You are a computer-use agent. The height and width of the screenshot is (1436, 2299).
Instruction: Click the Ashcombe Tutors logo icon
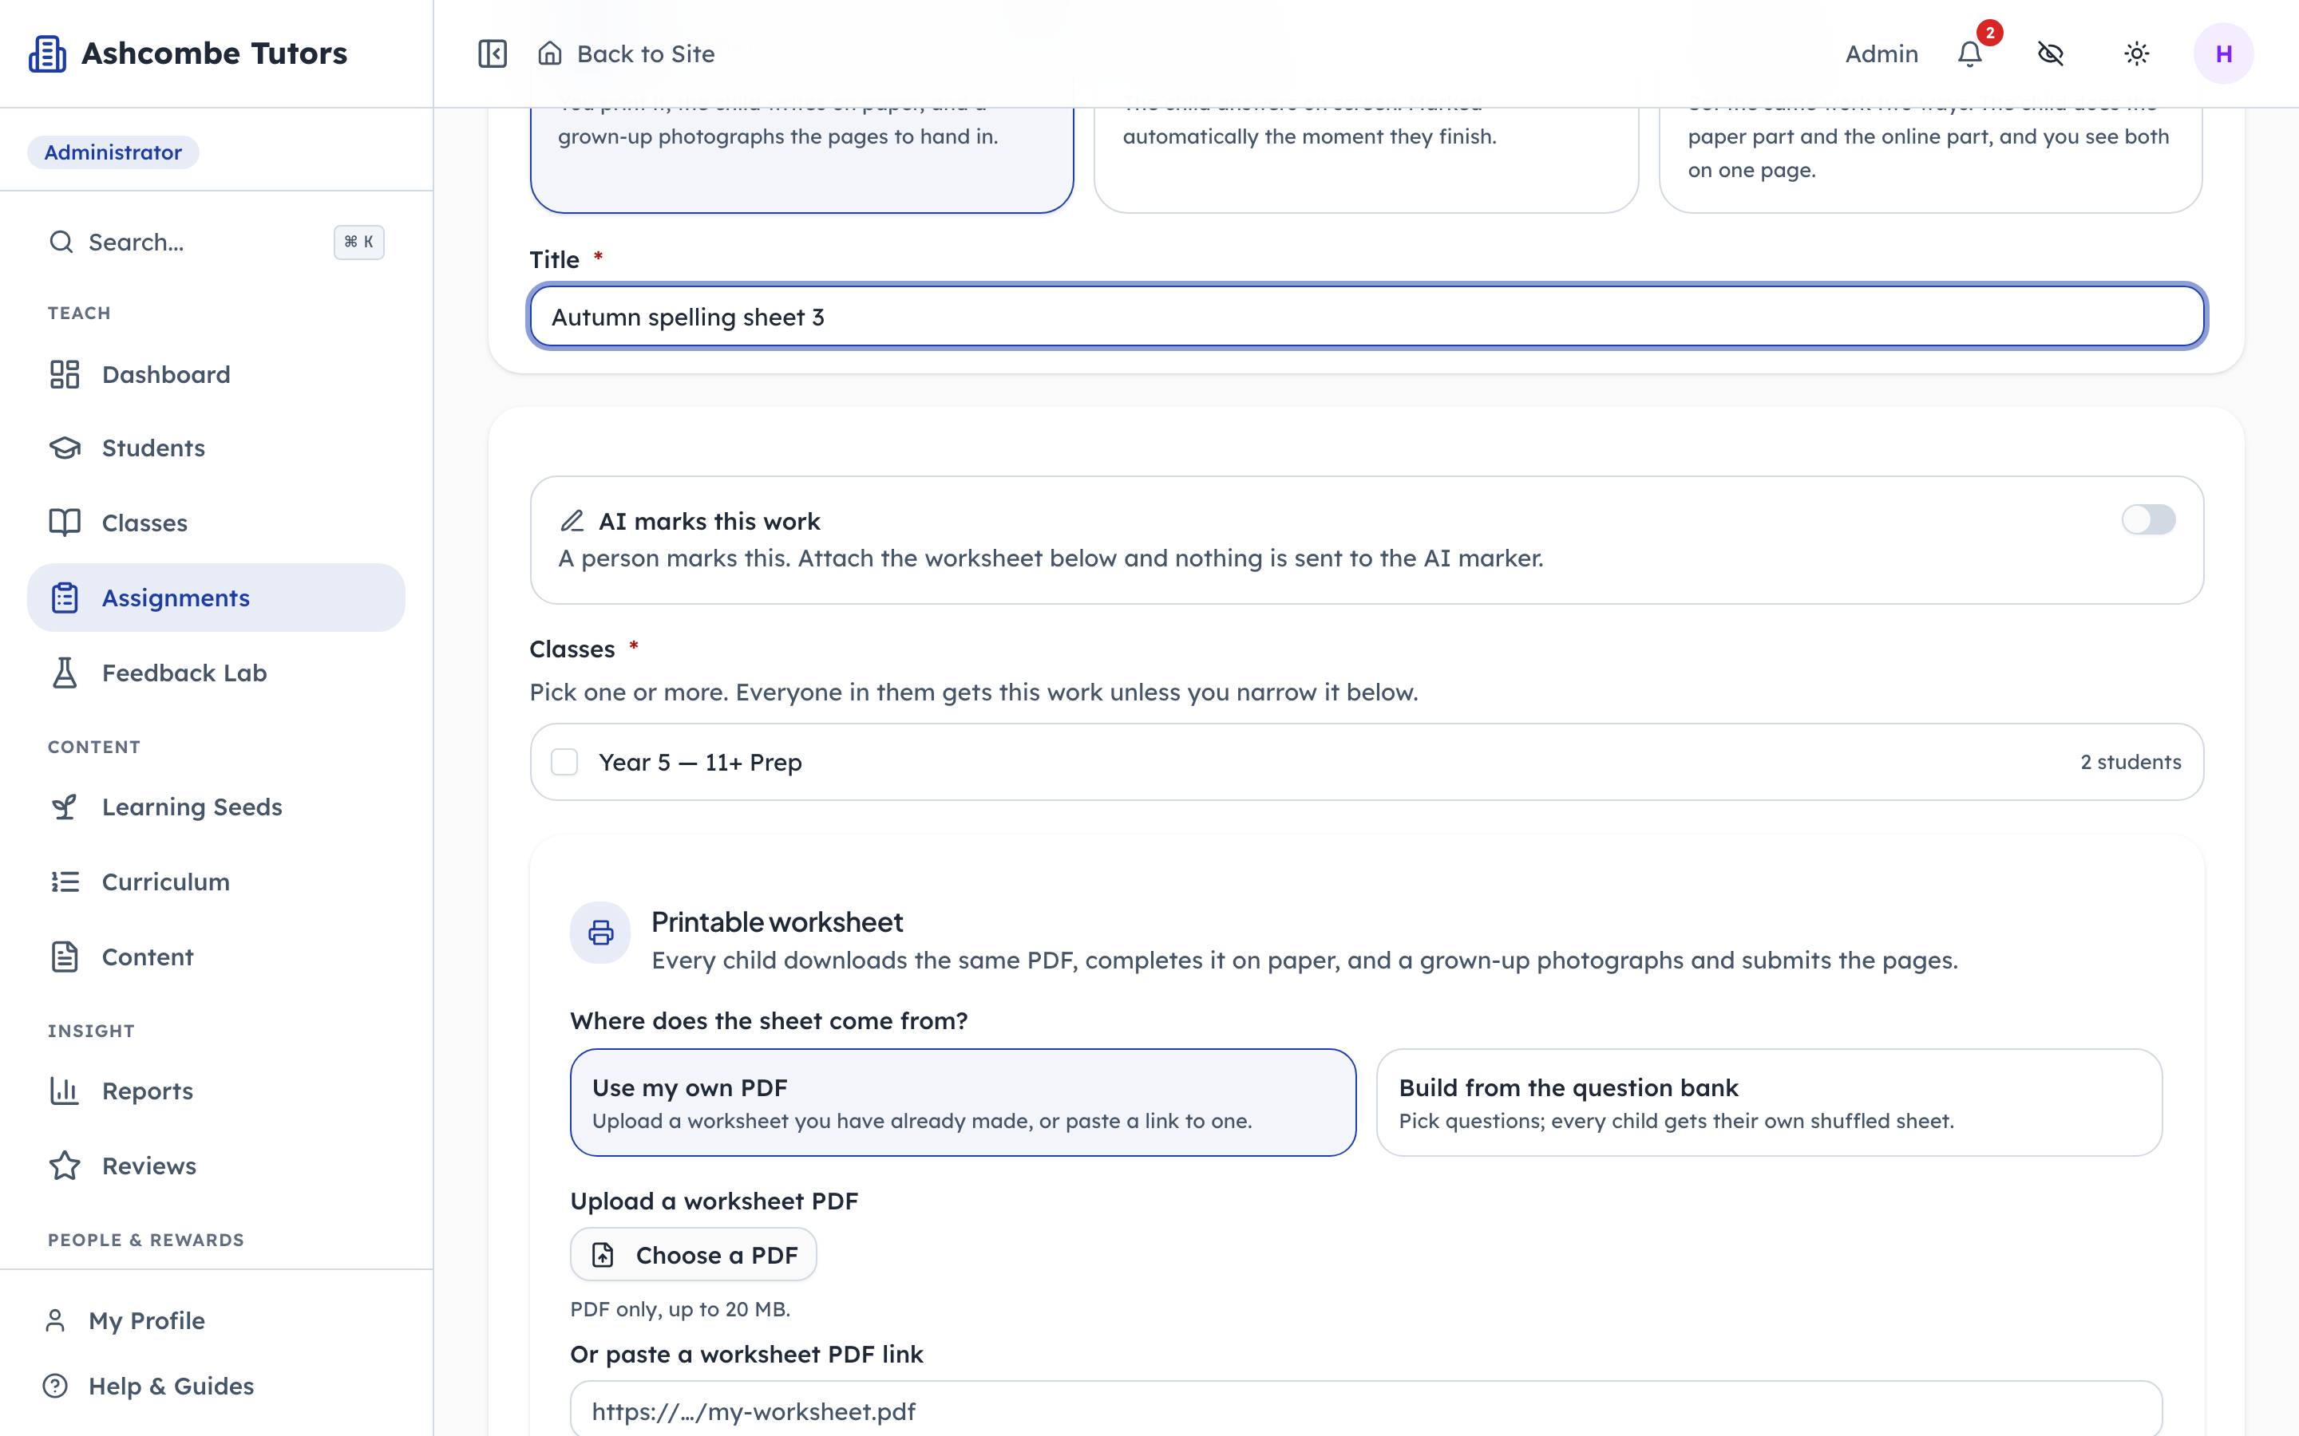pos(46,53)
